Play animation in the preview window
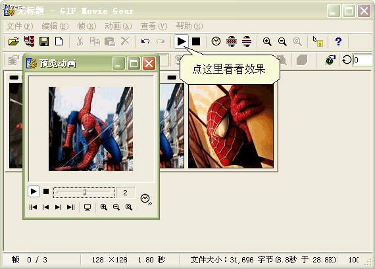 (x=34, y=191)
